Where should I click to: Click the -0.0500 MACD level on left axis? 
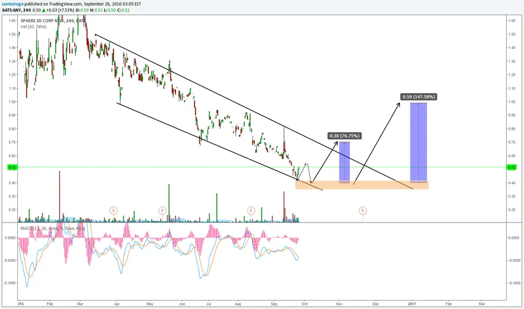(10, 260)
